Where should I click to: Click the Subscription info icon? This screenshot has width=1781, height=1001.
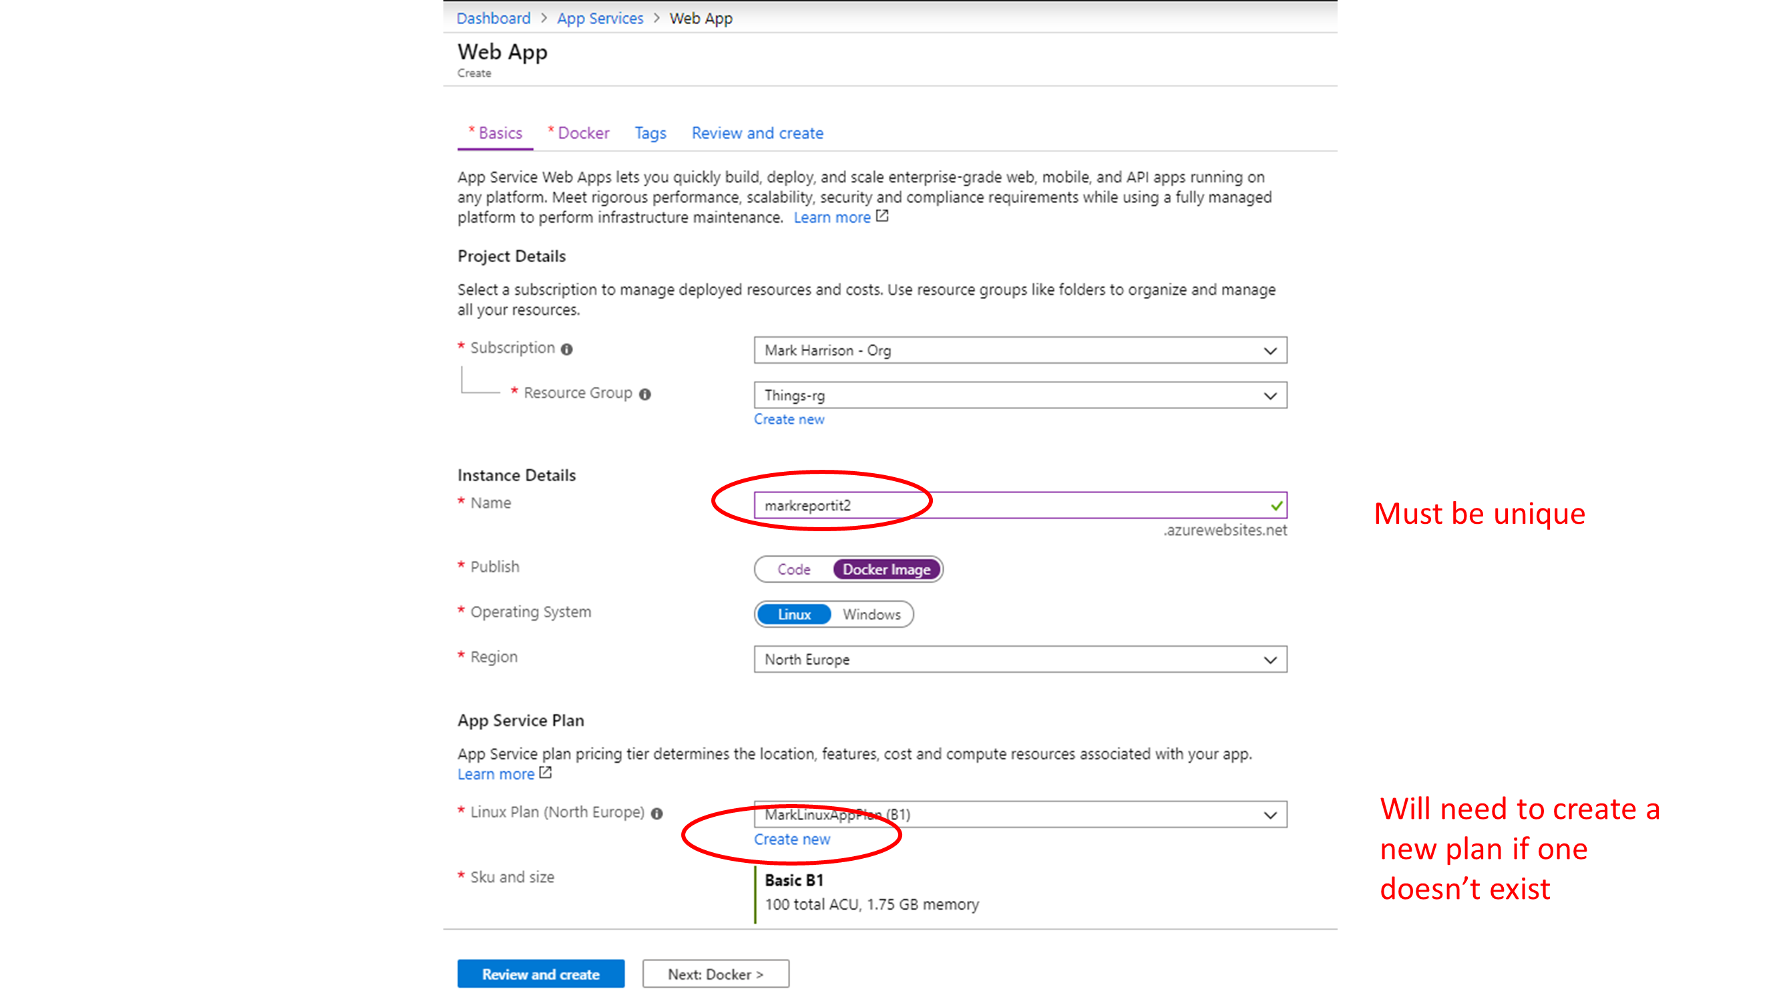566,350
